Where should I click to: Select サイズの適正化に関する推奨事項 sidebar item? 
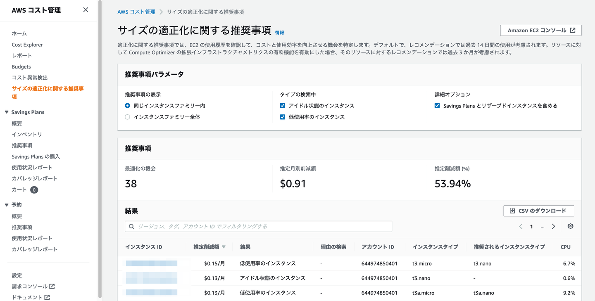pyautogui.click(x=48, y=92)
